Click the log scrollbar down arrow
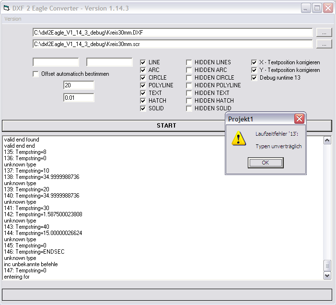This screenshot has height=305, width=336. [327, 276]
